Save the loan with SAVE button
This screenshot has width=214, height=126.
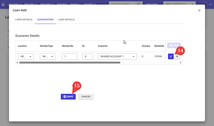click(68, 96)
